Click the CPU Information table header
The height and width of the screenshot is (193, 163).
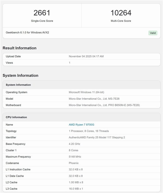pyautogui.click(x=16, y=117)
